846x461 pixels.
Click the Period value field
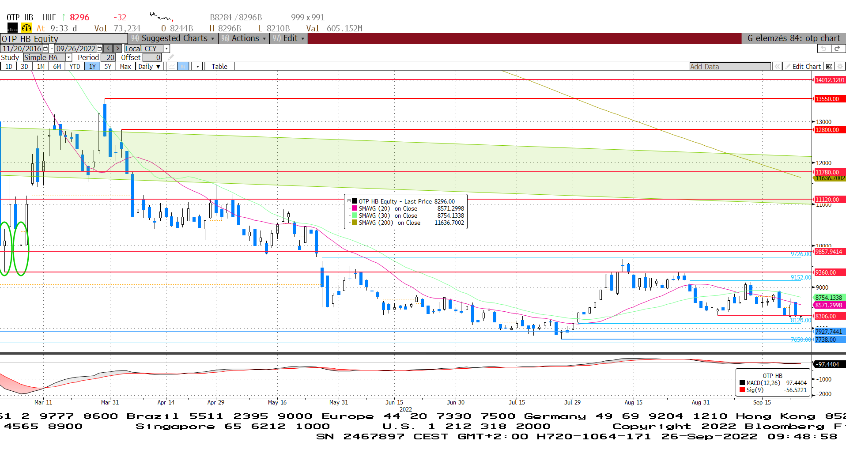108,57
